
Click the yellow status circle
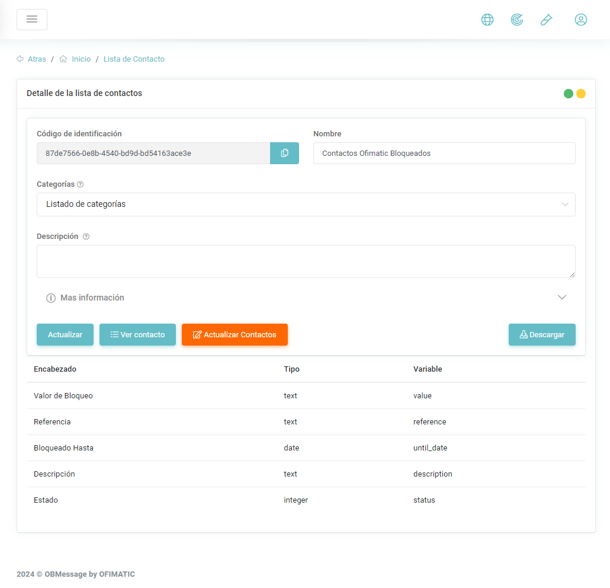[x=581, y=94]
